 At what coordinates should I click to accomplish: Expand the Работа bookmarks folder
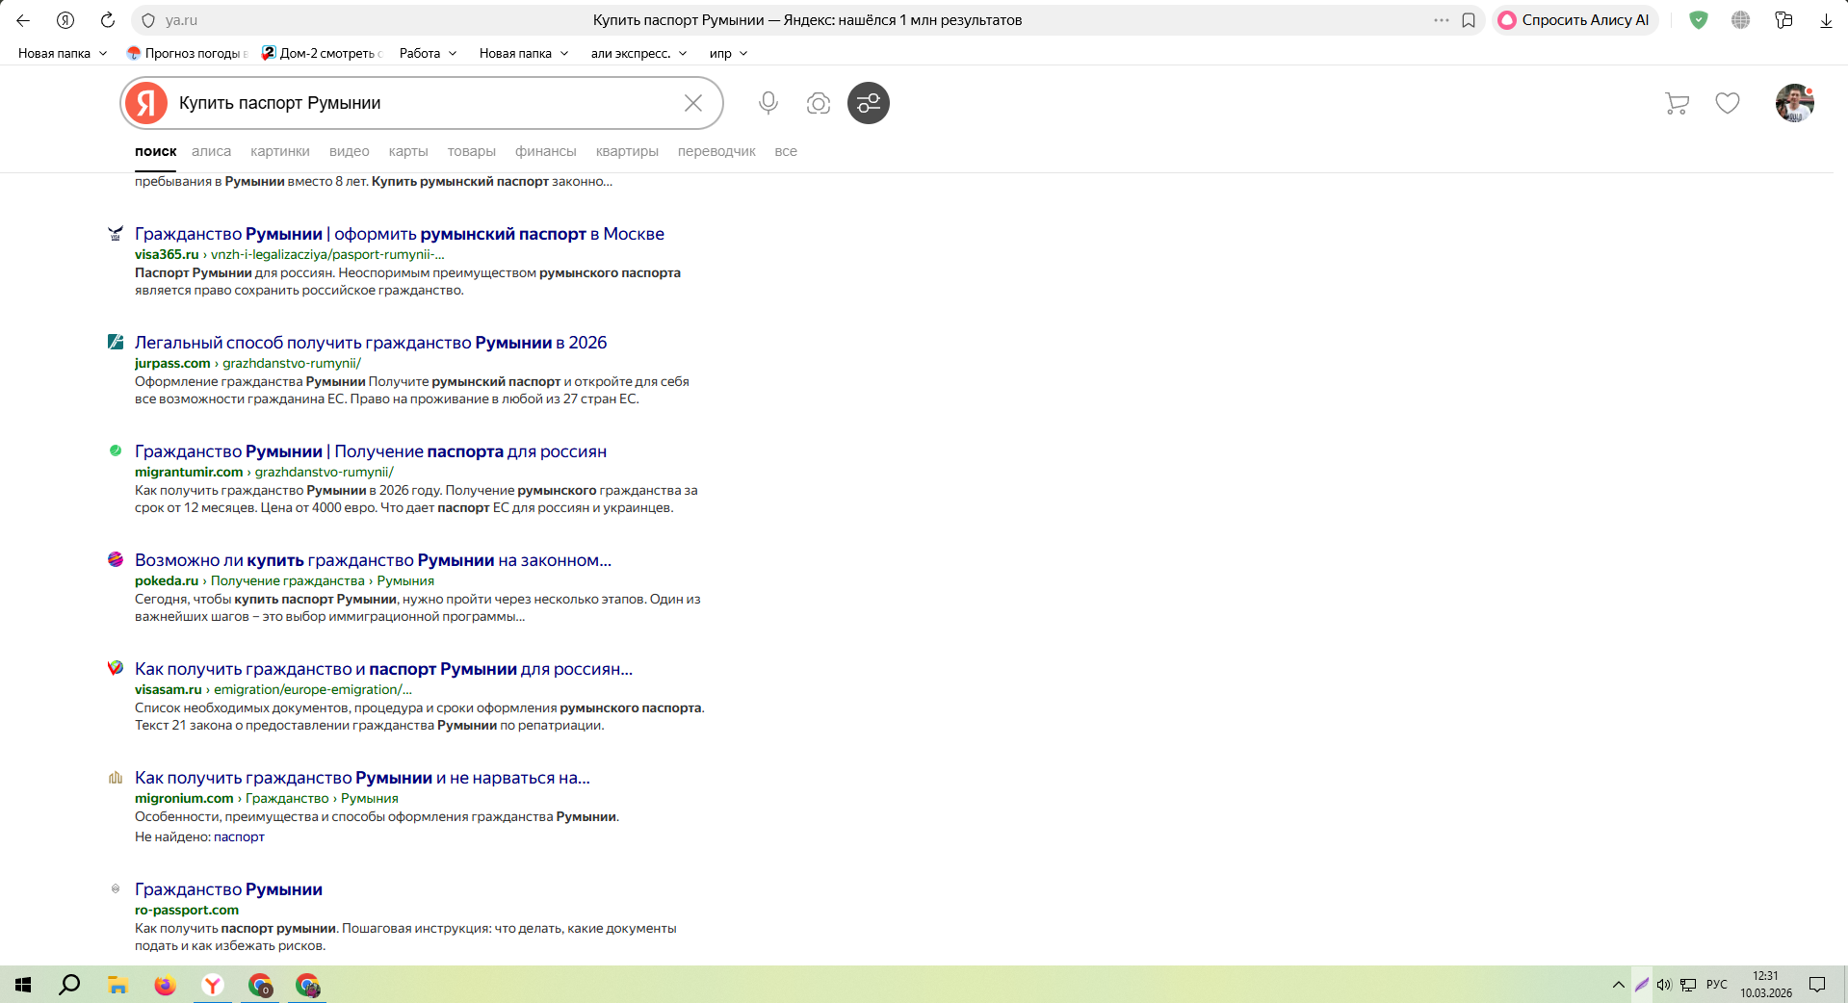428,54
